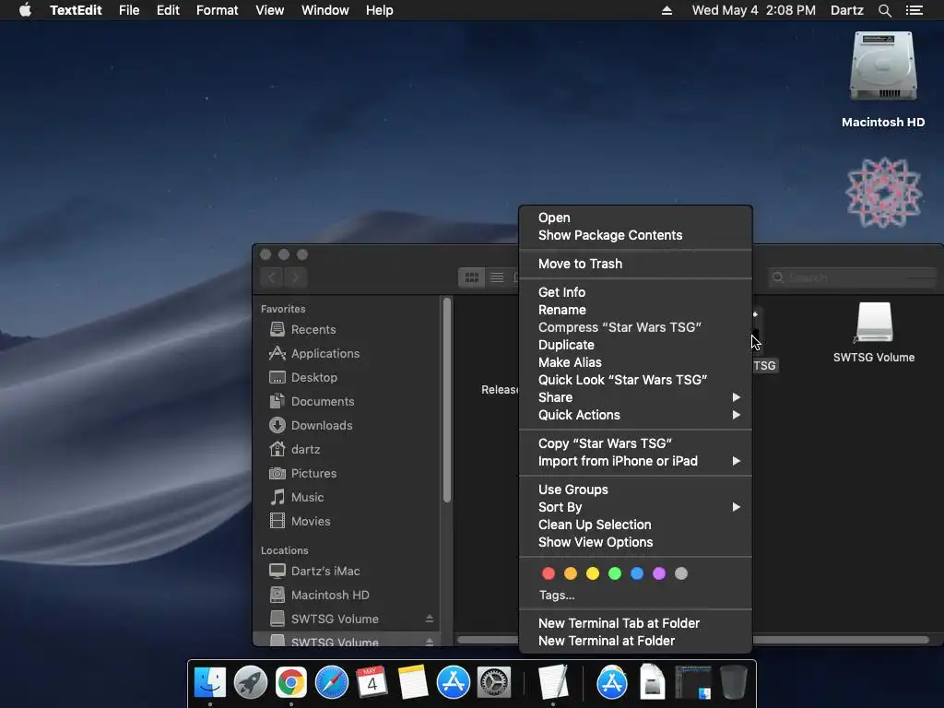
Task: Click the Apple logo menu
Action: click(25, 10)
